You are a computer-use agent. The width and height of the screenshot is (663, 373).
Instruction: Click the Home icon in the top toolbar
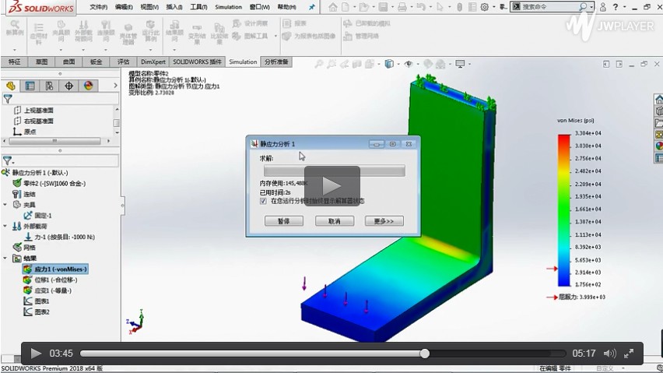[333, 7]
